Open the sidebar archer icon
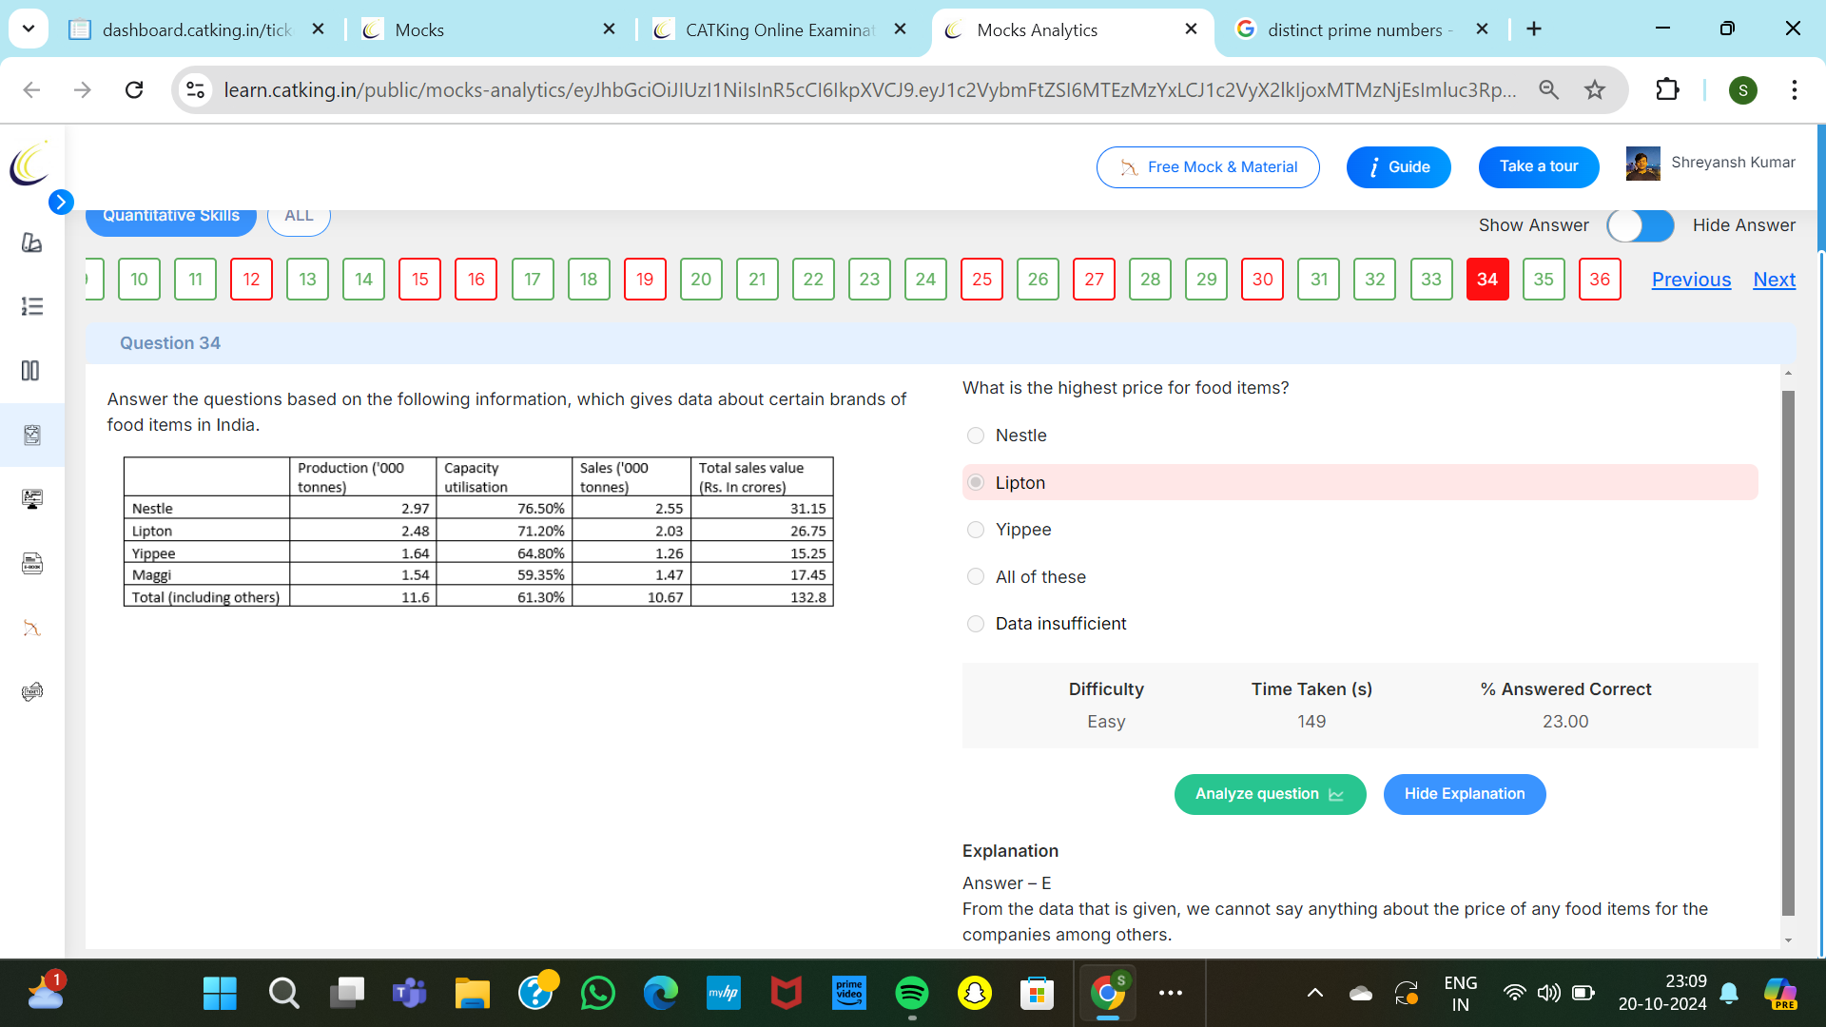Viewport: 1826px width, 1027px height. tap(31, 628)
